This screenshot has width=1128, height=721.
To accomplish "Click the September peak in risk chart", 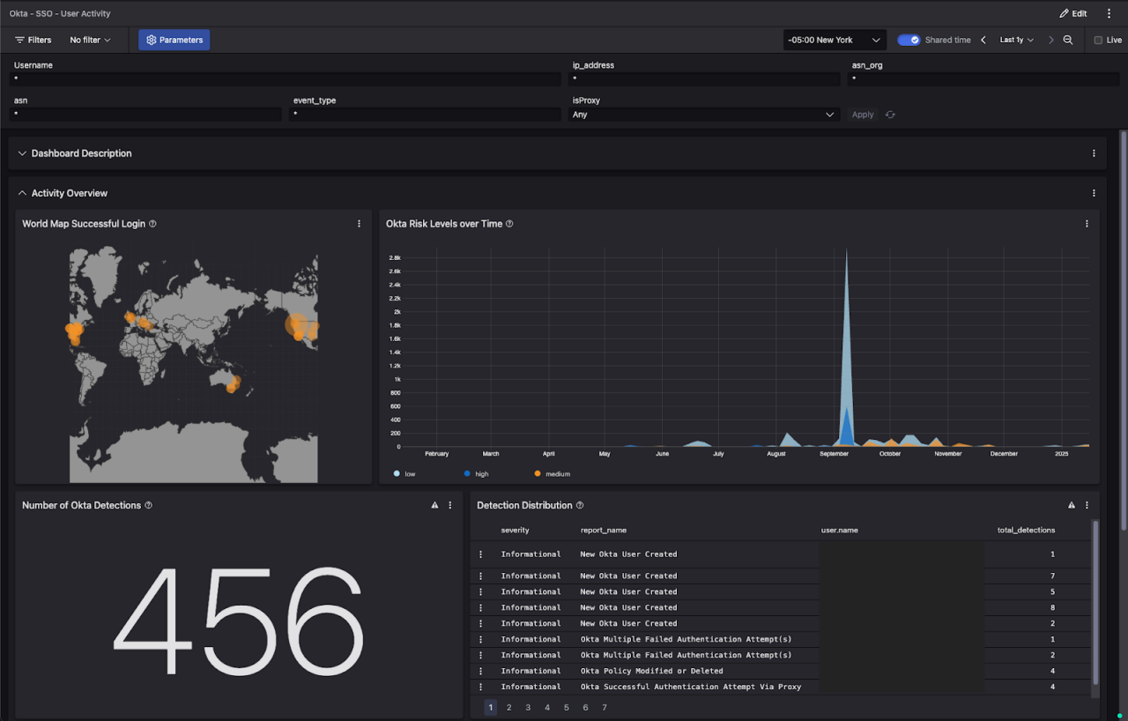I will (846, 346).
